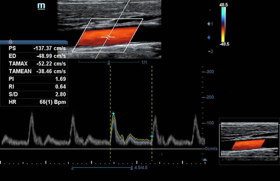Click the focus position arrow beside depth 1
This screenshot has width=280, height=181.
[209, 24]
